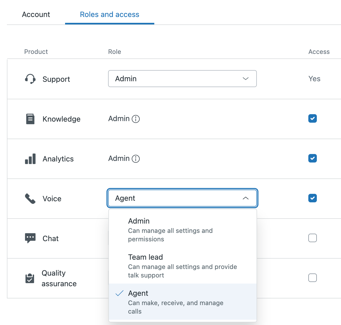Select Team lead role option
This screenshot has width=341, height=325.
tap(182, 266)
